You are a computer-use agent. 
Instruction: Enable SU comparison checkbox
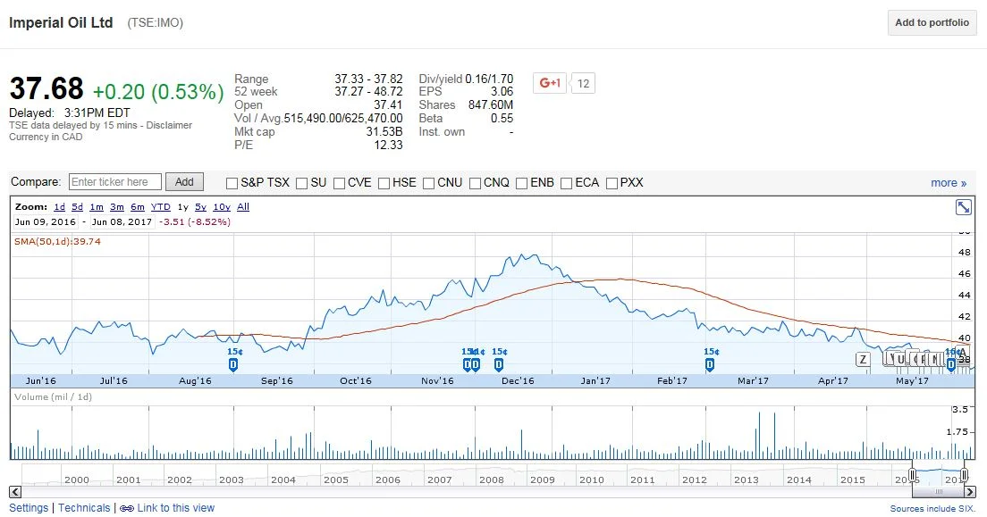pyautogui.click(x=301, y=183)
